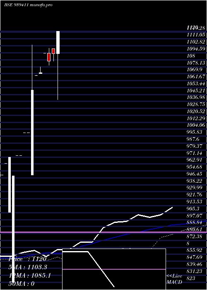Select the 1111.05 price axis label
Viewport: 207px width, 290px height.
pyautogui.click(x=196, y=35)
